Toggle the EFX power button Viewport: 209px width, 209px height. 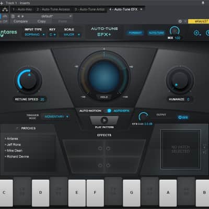pyautogui.click(x=183, y=118)
